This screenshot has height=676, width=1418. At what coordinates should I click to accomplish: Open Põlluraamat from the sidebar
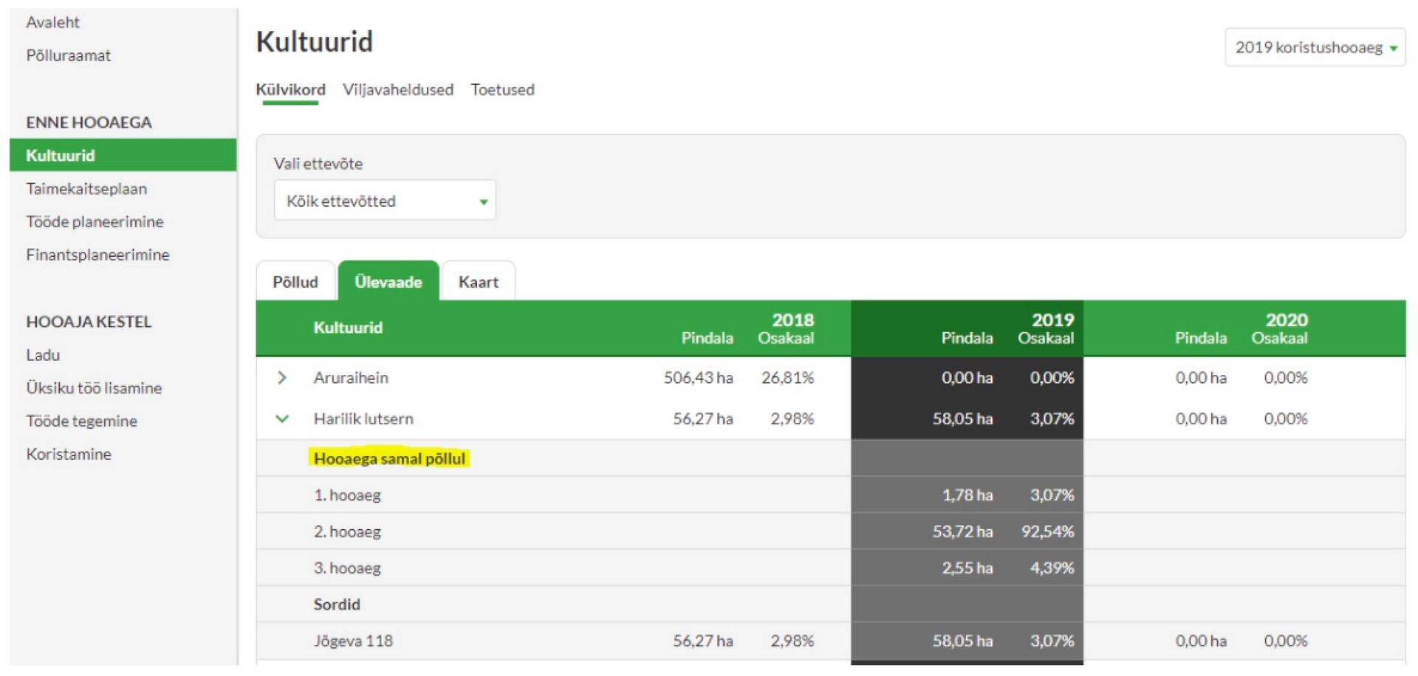point(68,55)
